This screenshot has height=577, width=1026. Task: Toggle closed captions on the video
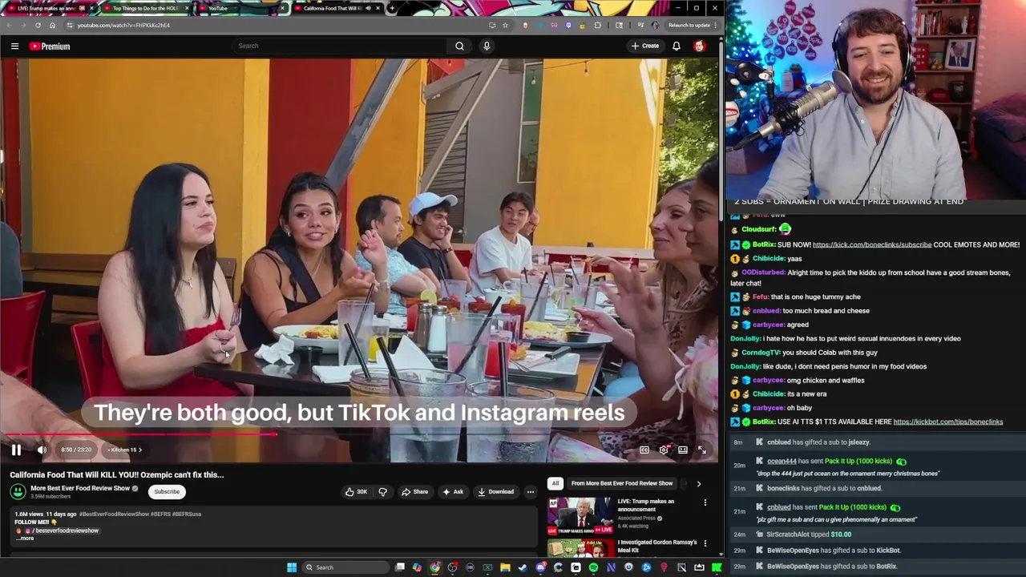(644, 450)
